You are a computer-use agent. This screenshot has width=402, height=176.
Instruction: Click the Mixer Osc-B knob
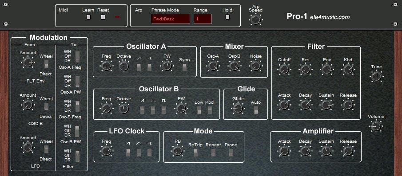tap(235, 66)
